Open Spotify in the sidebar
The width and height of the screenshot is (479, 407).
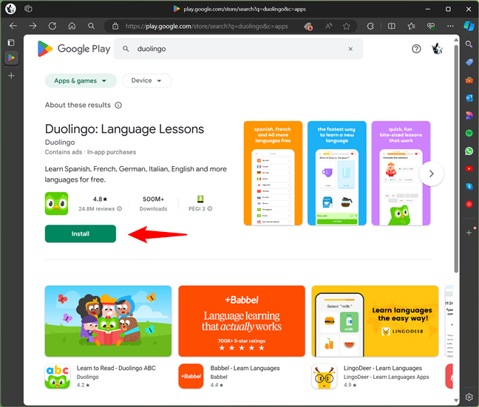pos(469,133)
